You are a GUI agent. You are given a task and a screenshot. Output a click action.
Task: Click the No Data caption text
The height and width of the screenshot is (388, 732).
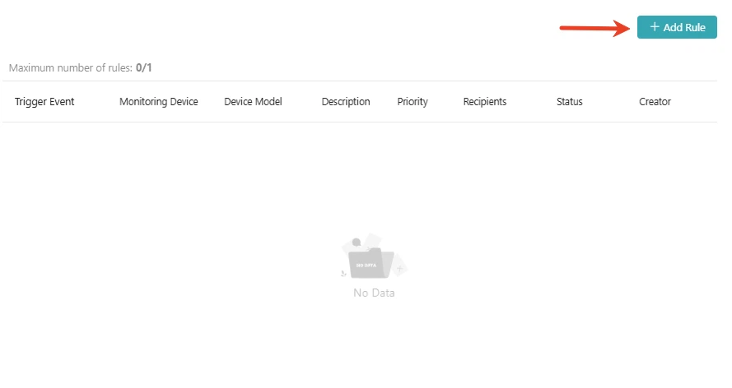[x=374, y=293]
